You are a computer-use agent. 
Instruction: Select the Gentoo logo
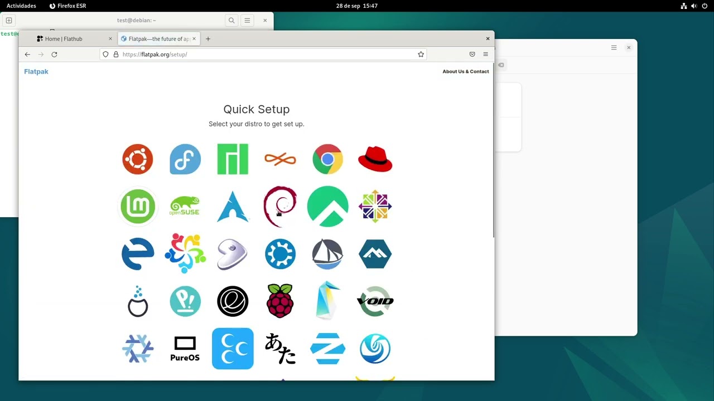[233, 254]
